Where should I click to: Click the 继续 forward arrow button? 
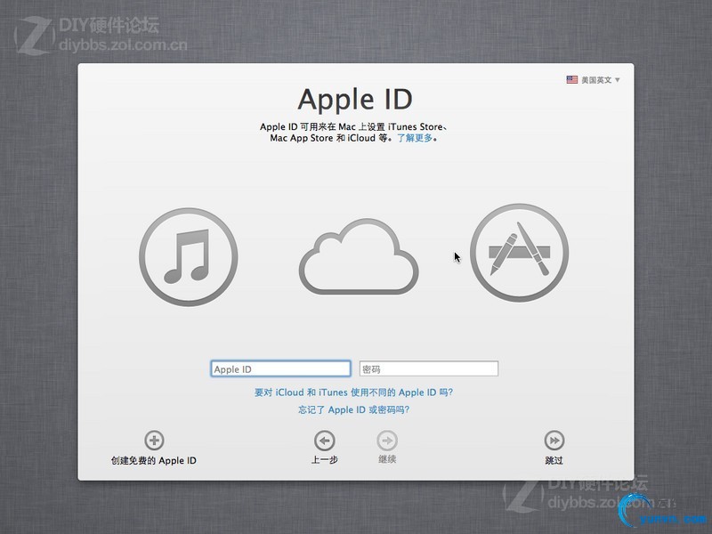pos(387,441)
